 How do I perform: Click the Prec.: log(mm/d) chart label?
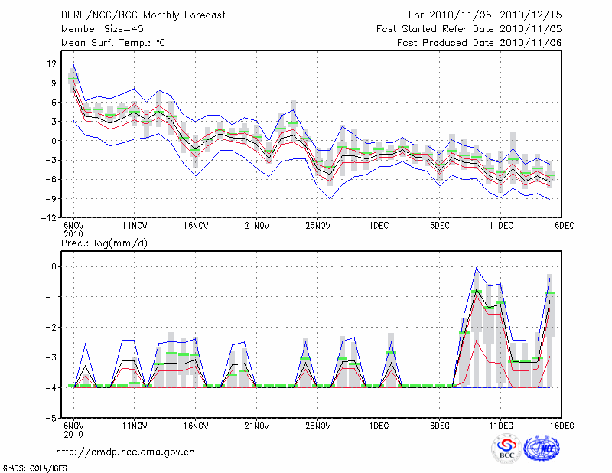[x=104, y=243]
